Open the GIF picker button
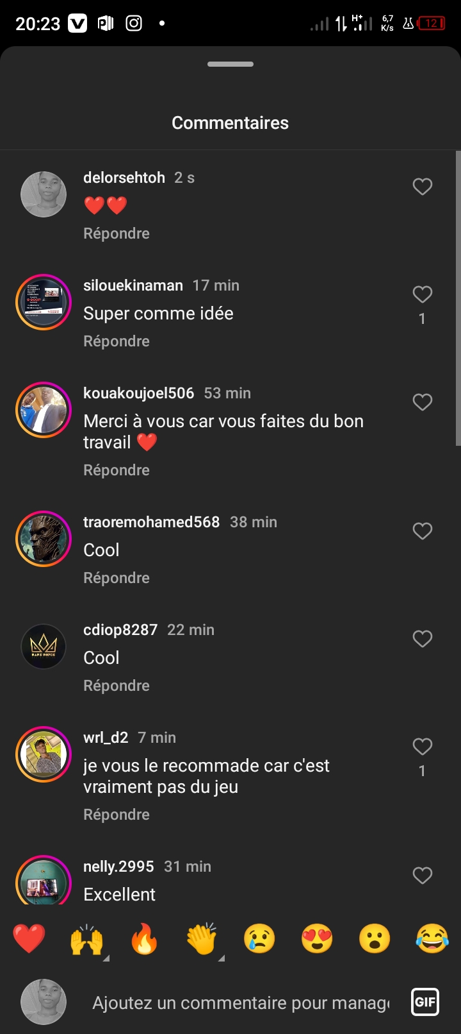Screen dimensions: 461x1034 coord(425,1002)
